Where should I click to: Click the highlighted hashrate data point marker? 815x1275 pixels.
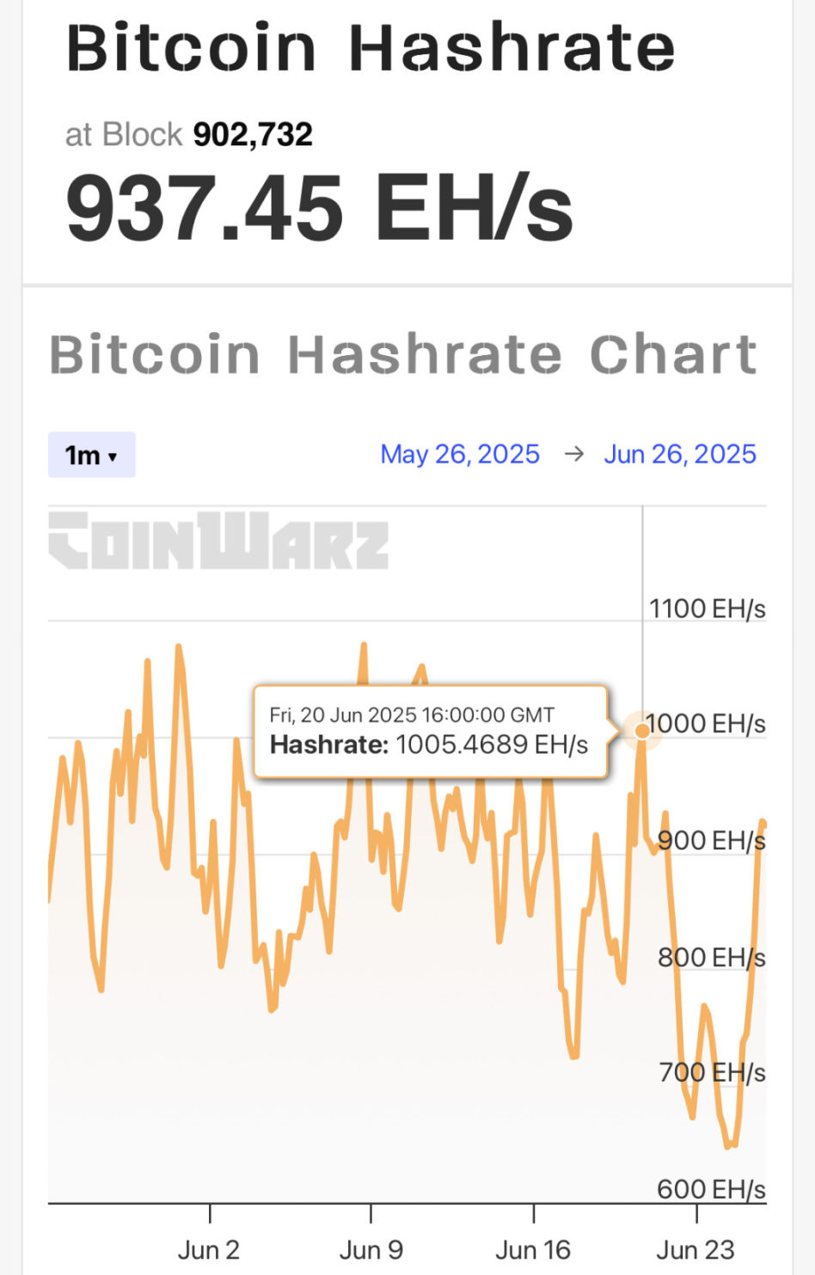point(642,731)
